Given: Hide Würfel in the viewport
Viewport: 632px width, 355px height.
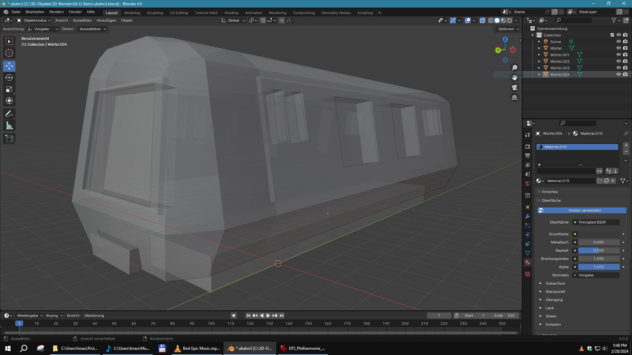Looking at the screenshot, I should (x=619, y=48).
